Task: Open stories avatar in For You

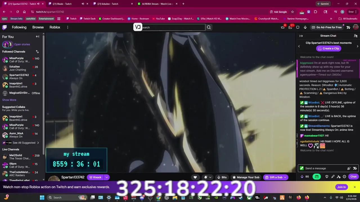Action: 7,44
